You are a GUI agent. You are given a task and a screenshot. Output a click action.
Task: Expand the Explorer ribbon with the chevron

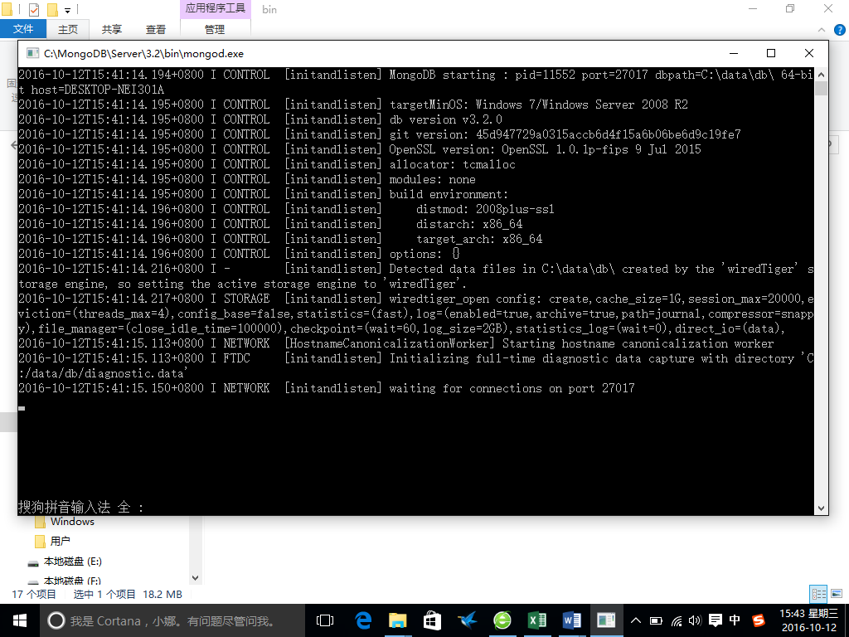pyautogui.click(x=822, y=31)
